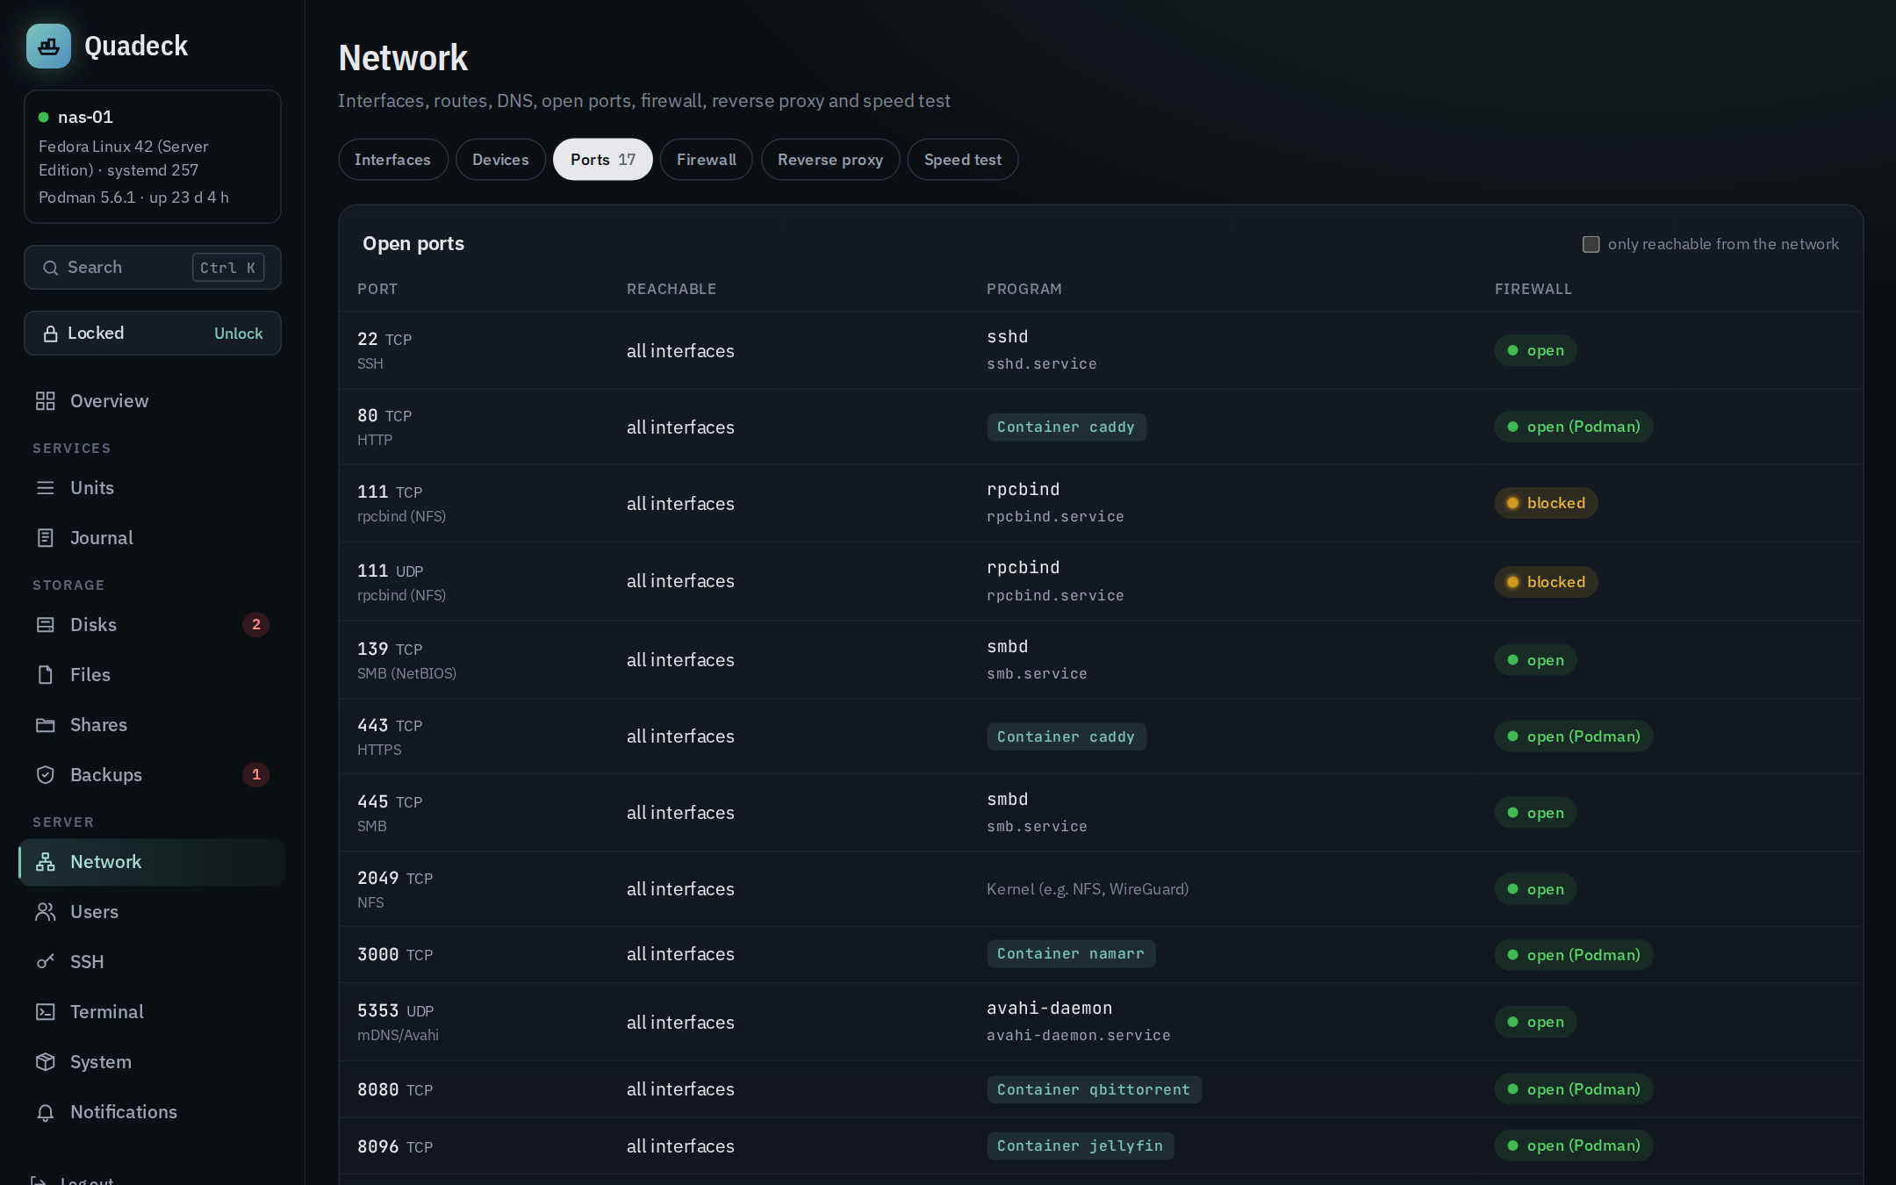The height and width of the screenshot is (1185, 1896).
Task: Click the Users people icon
Action: [46, 912]
